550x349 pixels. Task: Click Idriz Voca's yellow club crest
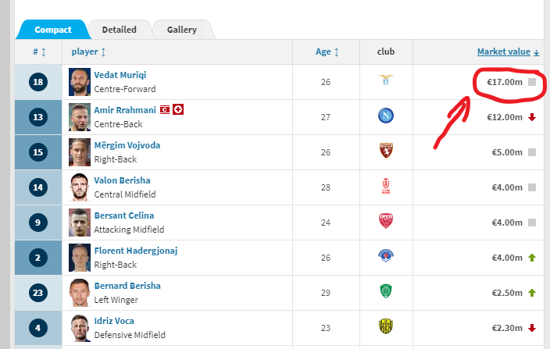pos(385,327)
